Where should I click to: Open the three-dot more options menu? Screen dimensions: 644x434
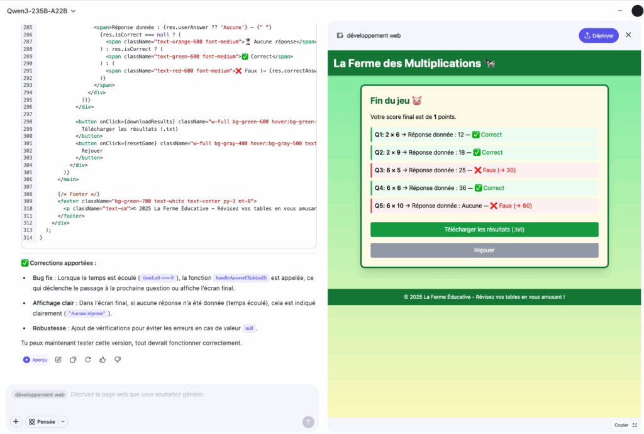(x=620, y=11)
